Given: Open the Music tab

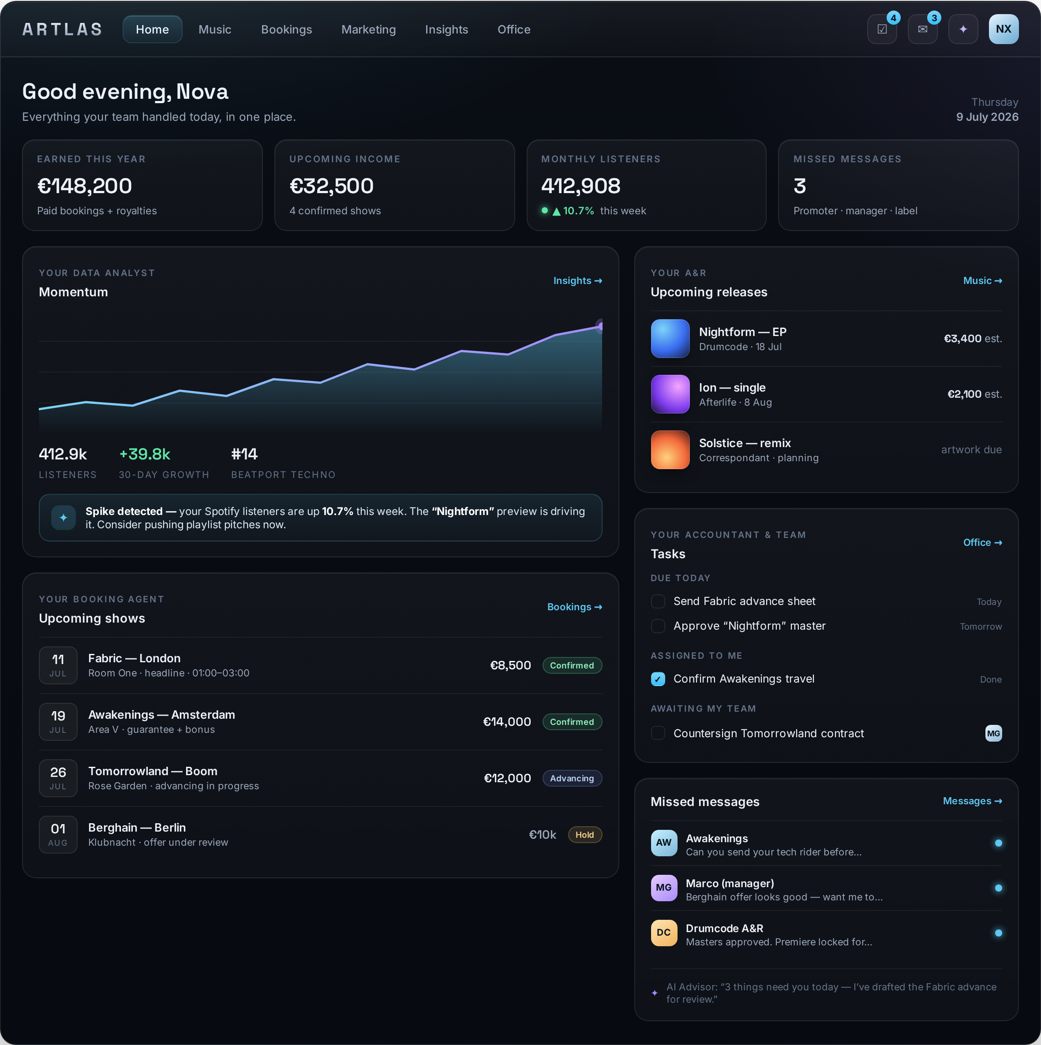Looking at the screenshot, I should [x=215, y=29].
